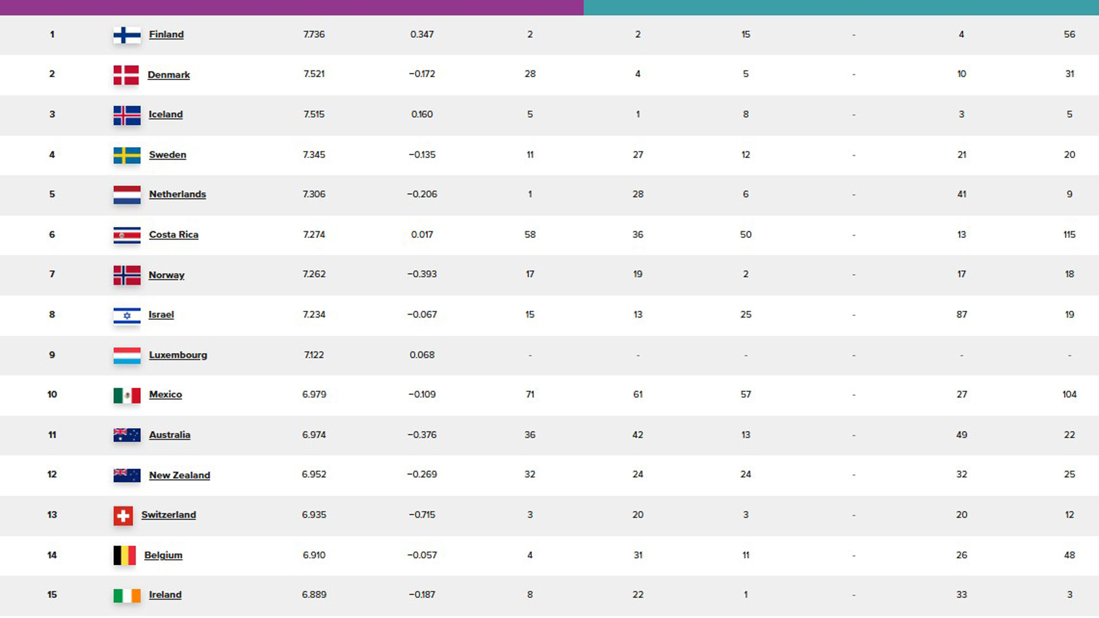Click the Belgium flag icon

[124, 556]
